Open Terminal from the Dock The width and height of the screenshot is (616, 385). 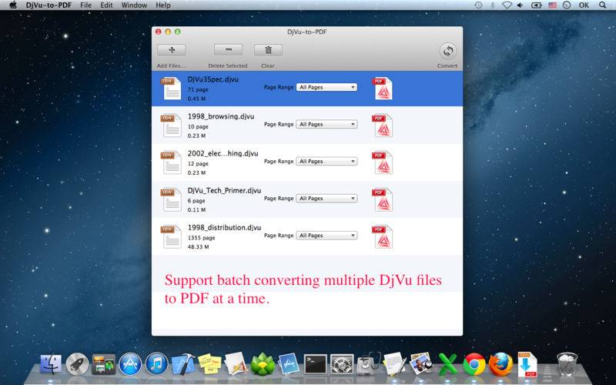pyautogui.click(x=316, y=364)
